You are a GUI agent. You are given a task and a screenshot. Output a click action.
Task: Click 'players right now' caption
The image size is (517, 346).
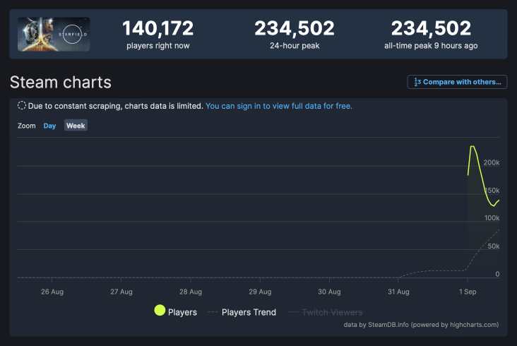(x=158, y=46)
